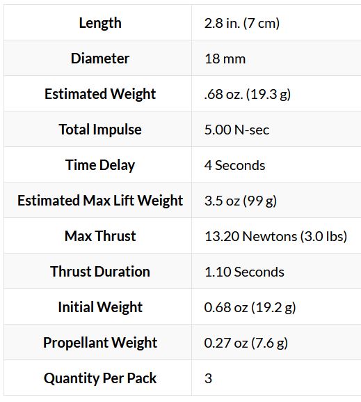Select the 18 mm diameter value
This screenshot has width=361, height=402.
tap(225, 59)
